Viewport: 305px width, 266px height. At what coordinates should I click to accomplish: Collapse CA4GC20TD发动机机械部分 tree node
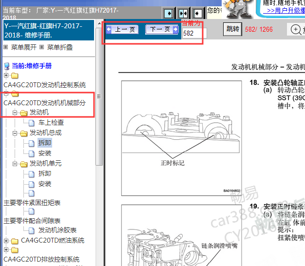click(x=6, y=94)
